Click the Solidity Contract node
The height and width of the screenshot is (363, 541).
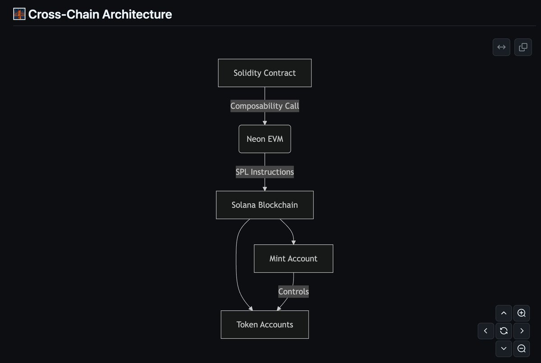tap(265, 73)
